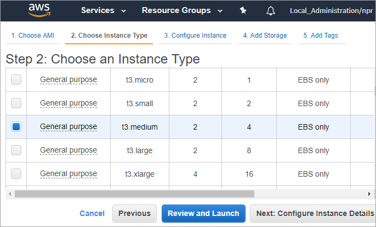Select the t3.micro instance checkbox

tap(16, 80)
